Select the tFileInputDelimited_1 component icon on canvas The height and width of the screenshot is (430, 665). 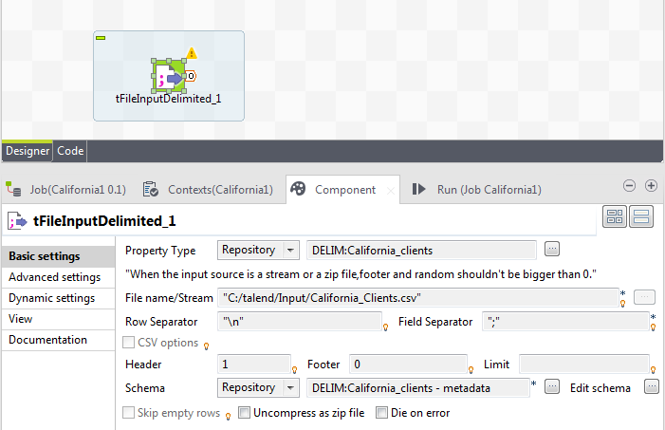[169, 76]
